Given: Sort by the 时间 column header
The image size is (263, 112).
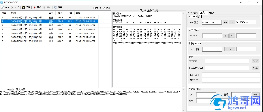Looking at the screenshot, I should [28, 13].
